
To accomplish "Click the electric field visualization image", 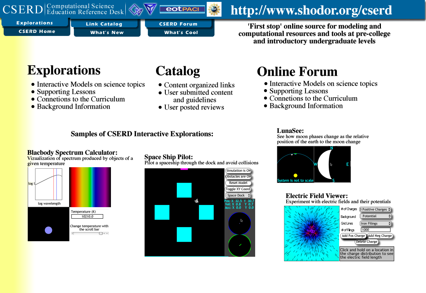I will coord(312,233).
